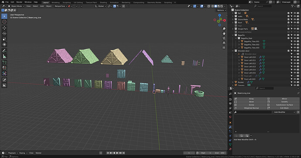The width and height of the screenshot is (301, 158).
Task: Hide BagaPie_Tiles.001 in viewport
Action: point(294,41)
